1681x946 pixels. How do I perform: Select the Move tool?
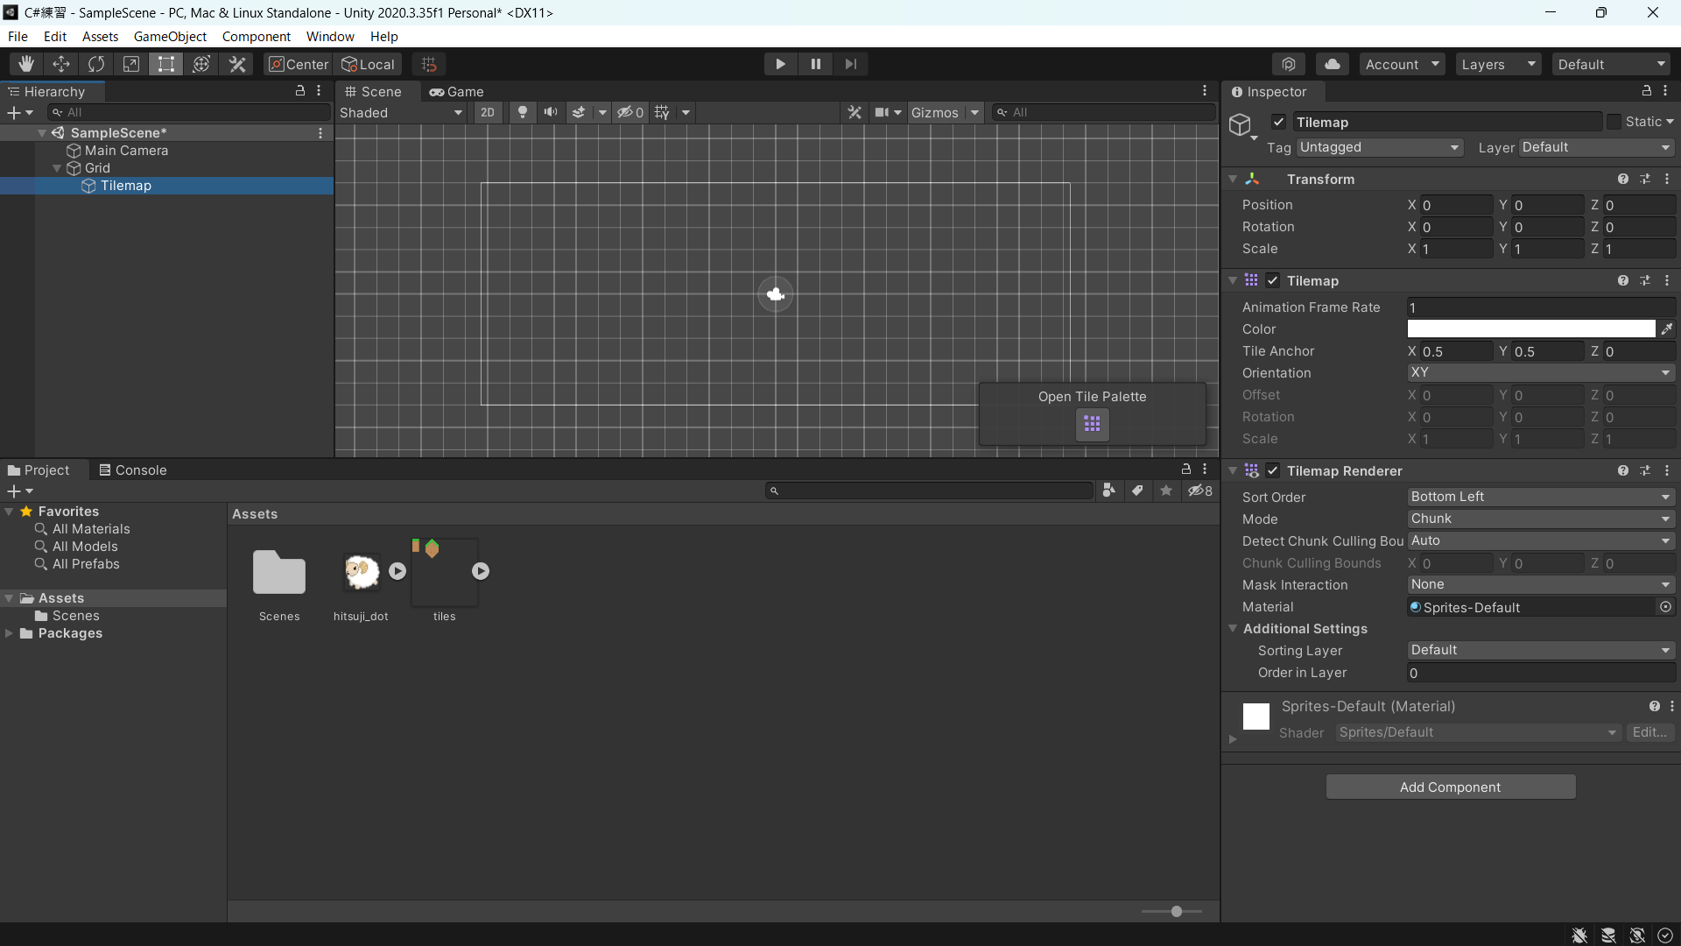(x=61, y=64)
